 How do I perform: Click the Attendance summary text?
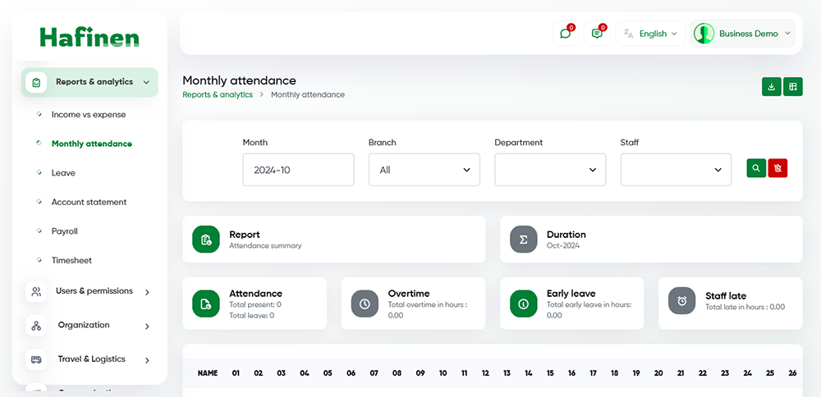265,245
